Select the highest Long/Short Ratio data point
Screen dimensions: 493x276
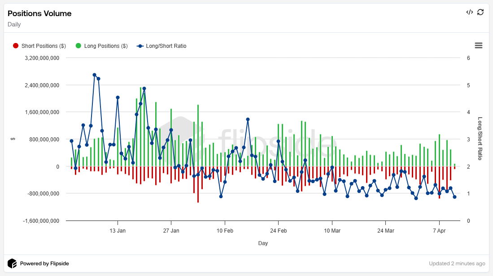(x=95, y=75)
